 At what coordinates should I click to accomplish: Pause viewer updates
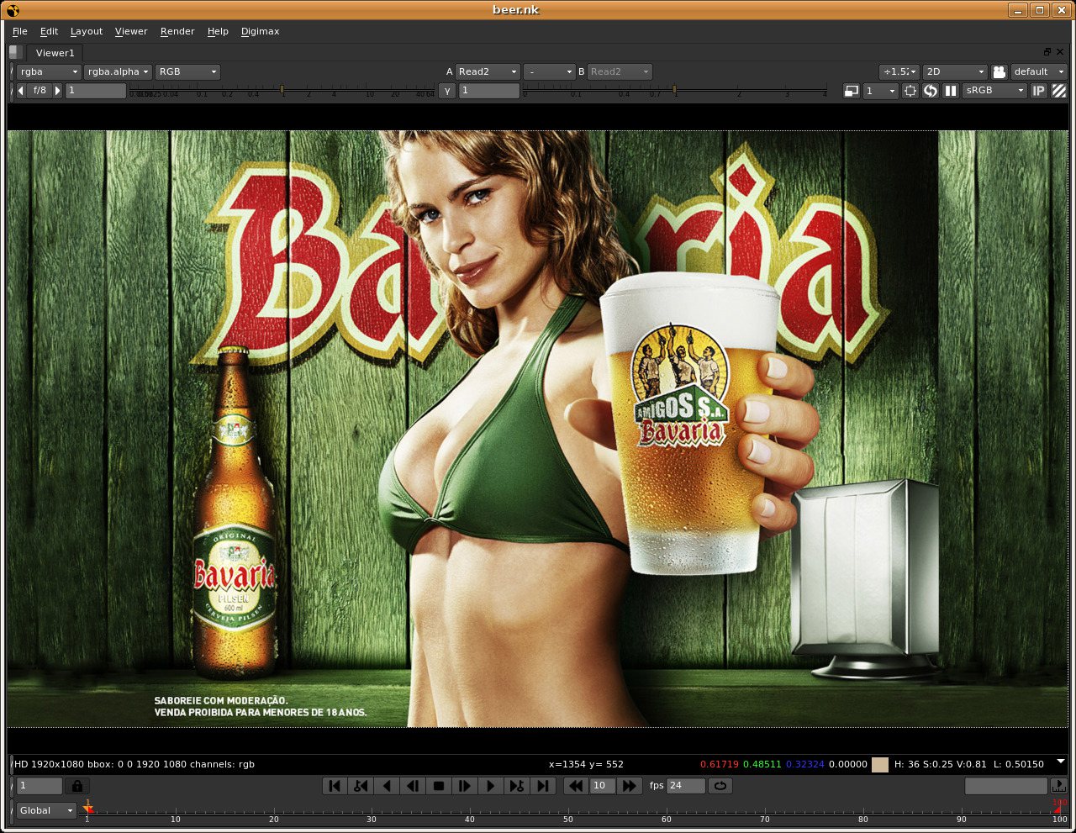[951, 91]
